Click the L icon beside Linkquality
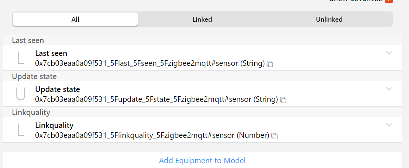Screen dimensions: 409x168 pyautogui.click(x=21, y=130)
